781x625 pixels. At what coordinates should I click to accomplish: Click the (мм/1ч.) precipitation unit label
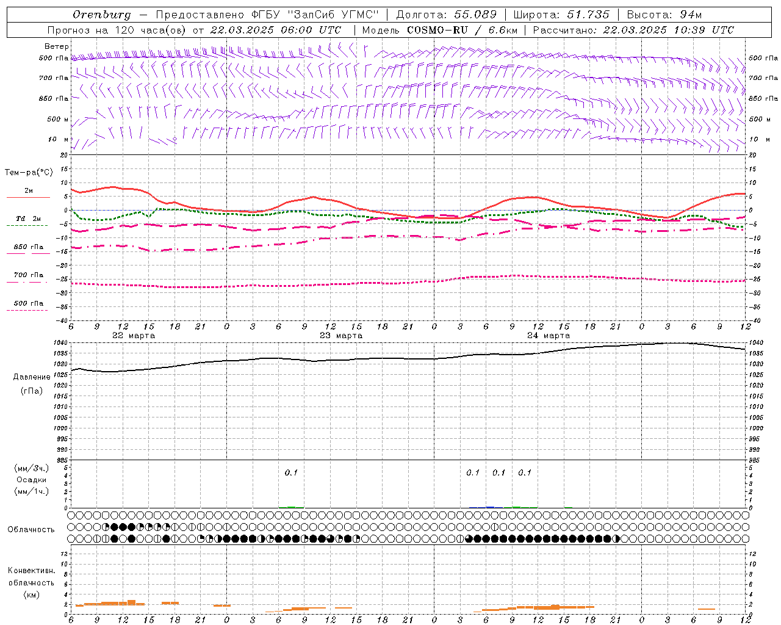31,491
